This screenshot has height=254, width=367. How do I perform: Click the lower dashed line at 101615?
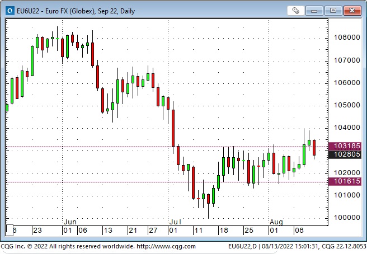(x=167, y=182)
